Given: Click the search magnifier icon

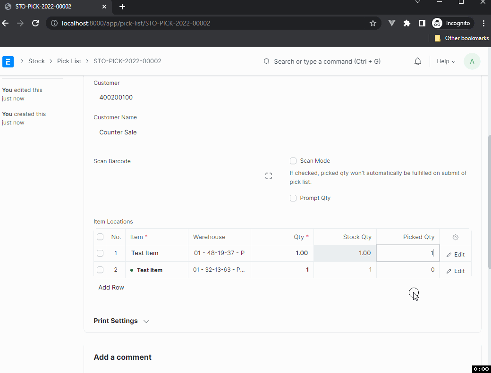Looking at the screenshot, I should point(266,61).
